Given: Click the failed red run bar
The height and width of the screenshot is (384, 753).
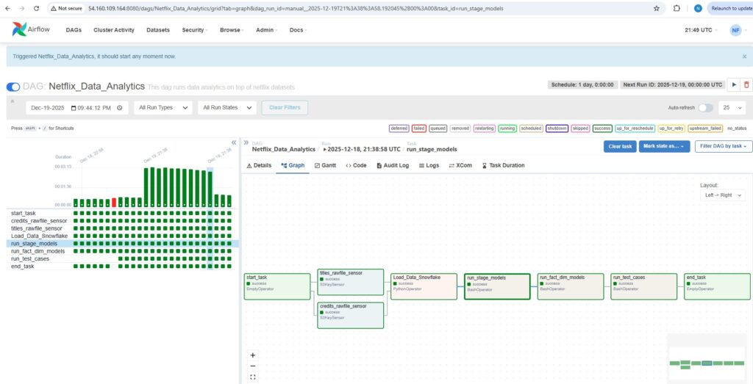Looking at the screenshot, I should tap(114, 203).
